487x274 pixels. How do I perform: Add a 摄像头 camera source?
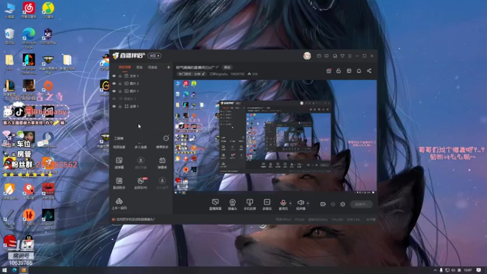point(233,205)
